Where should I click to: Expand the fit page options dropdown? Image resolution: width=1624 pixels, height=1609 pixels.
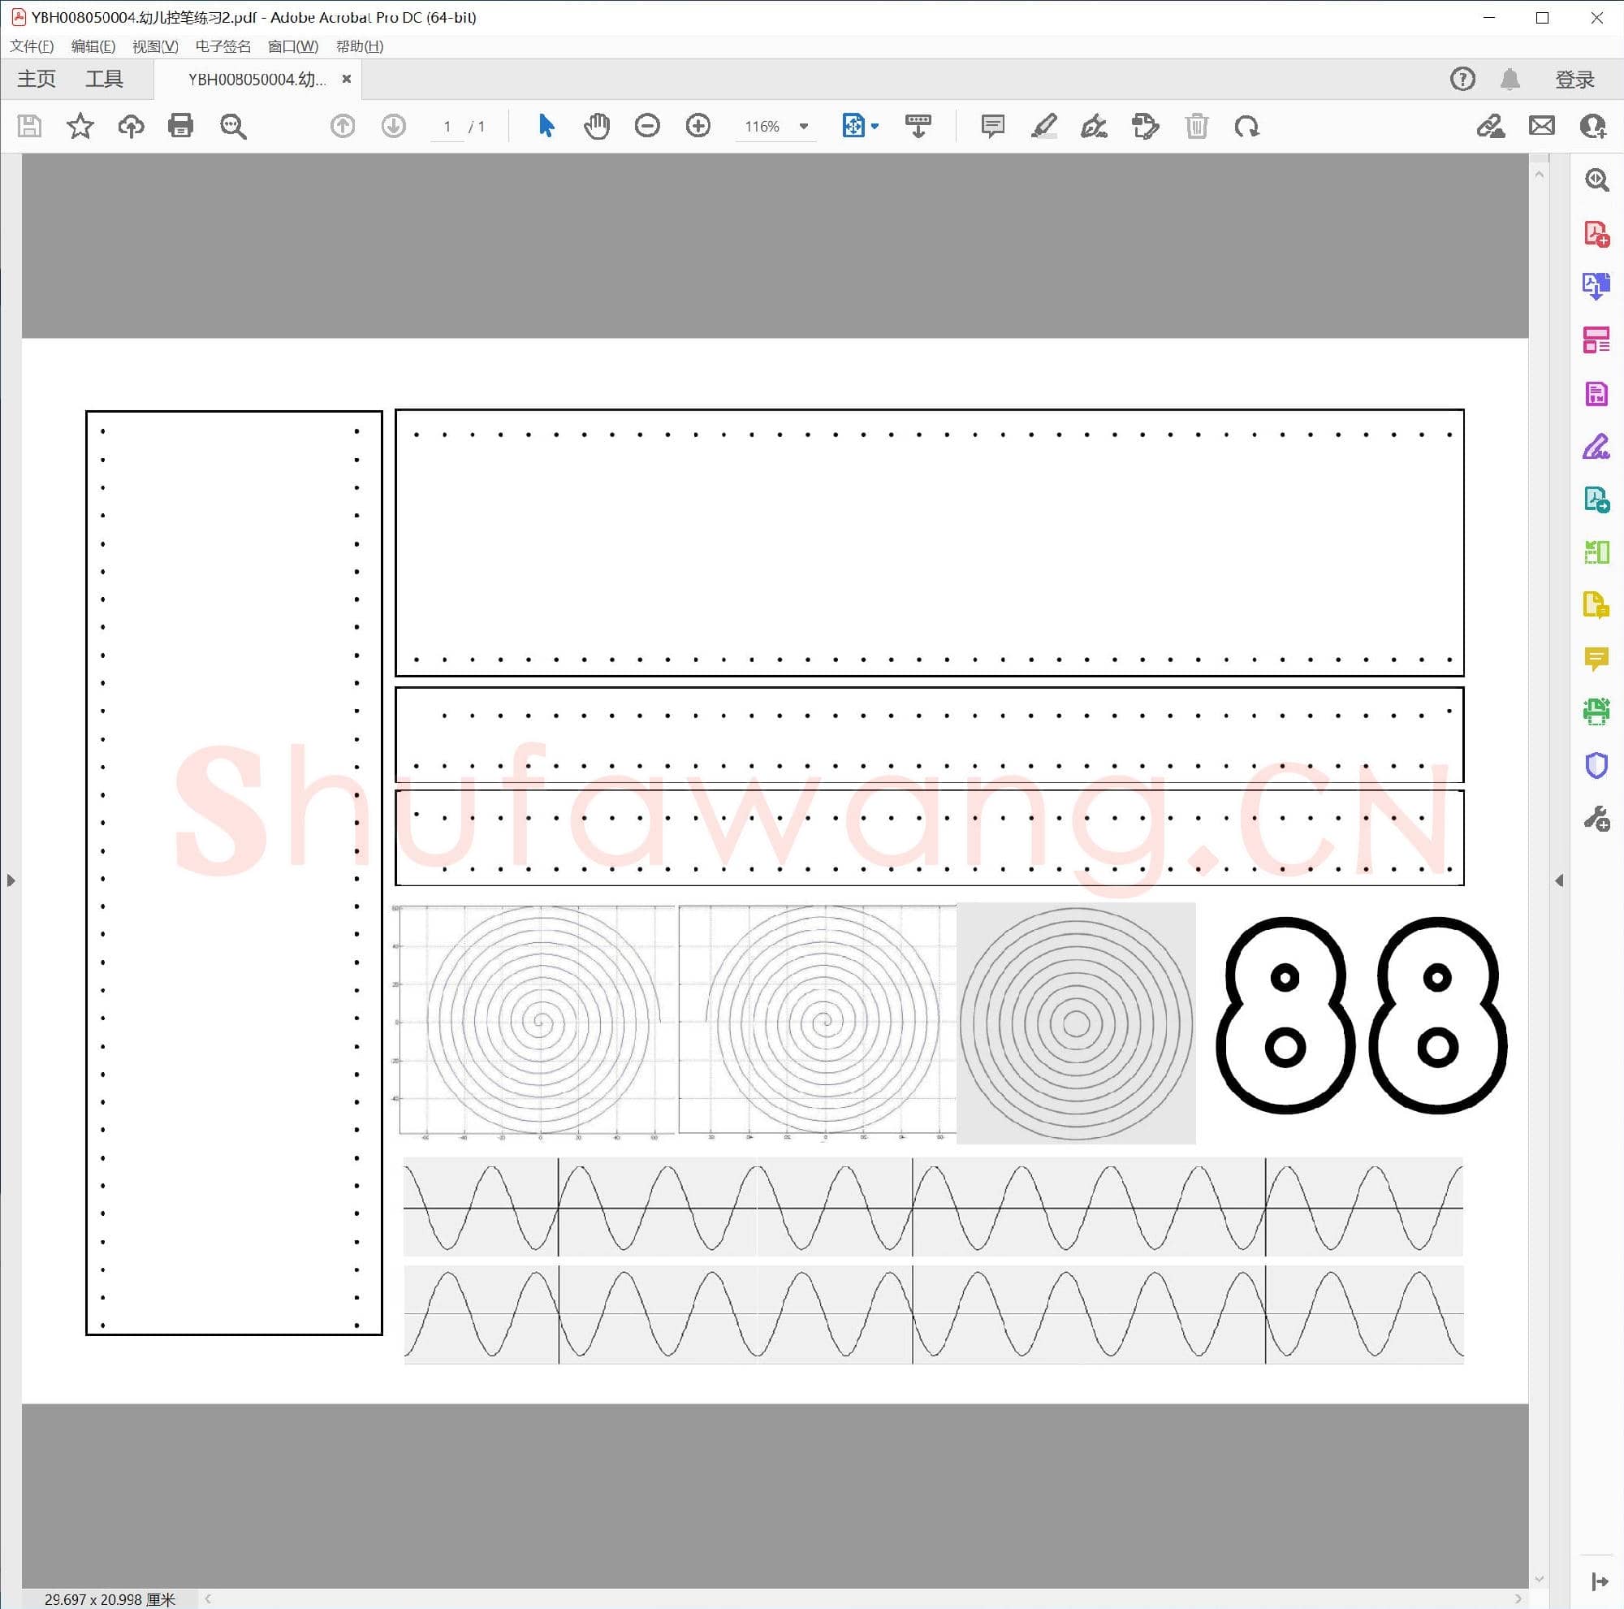point(875,126)
